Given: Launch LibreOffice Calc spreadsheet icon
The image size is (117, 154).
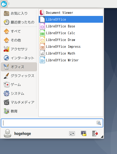Looking at the screenshot, I should [42, 33].
